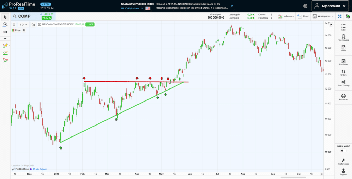Click the green sync/refresh icon
Image resolution: width=352 pixels, height=179 pixels.
coord(348,16)
